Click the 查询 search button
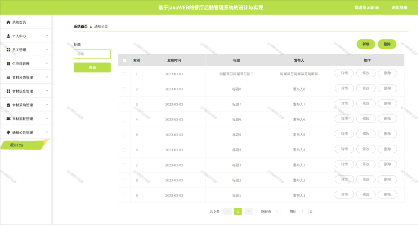The width and height of the screenshot is (418, 225). click(x=92, y=67)
